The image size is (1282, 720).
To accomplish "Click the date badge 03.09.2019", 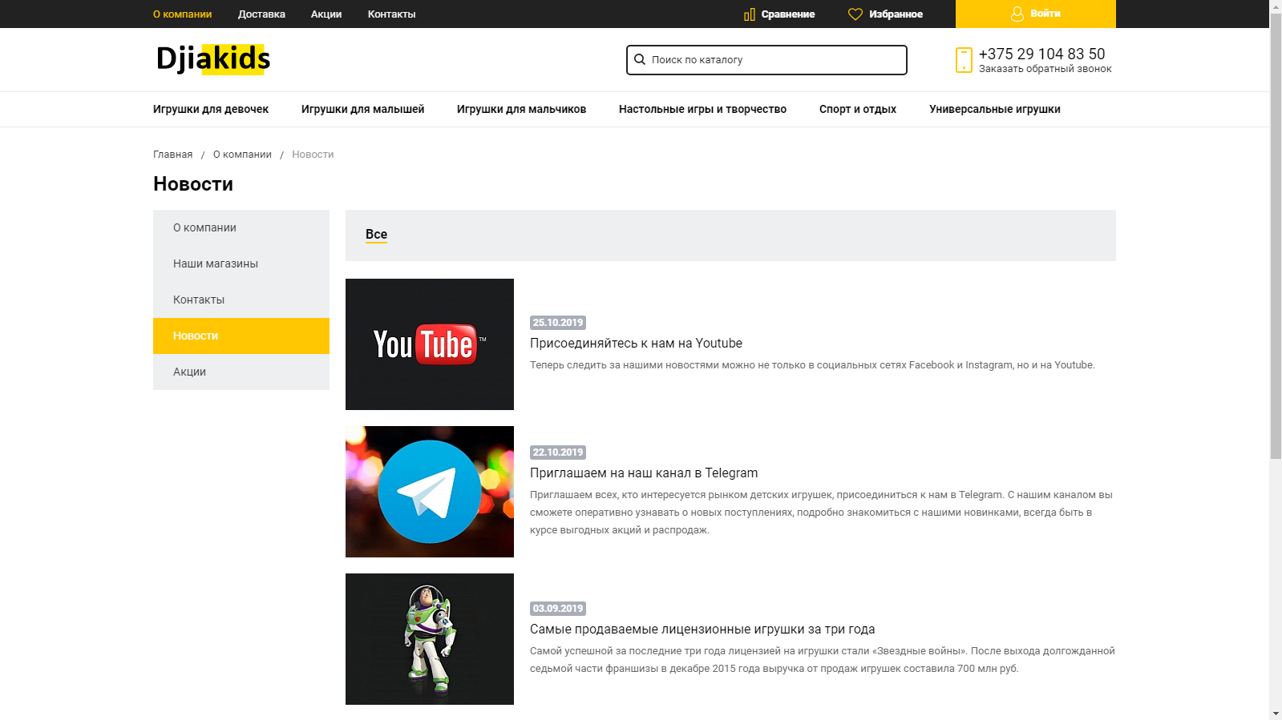I will pos(558,609).
